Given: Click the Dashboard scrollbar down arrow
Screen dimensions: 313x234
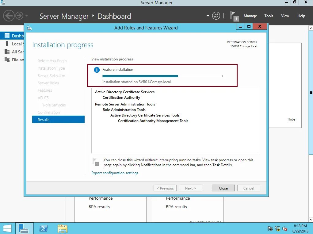Looking at the screenshot, I should click(x=311, y=220).
